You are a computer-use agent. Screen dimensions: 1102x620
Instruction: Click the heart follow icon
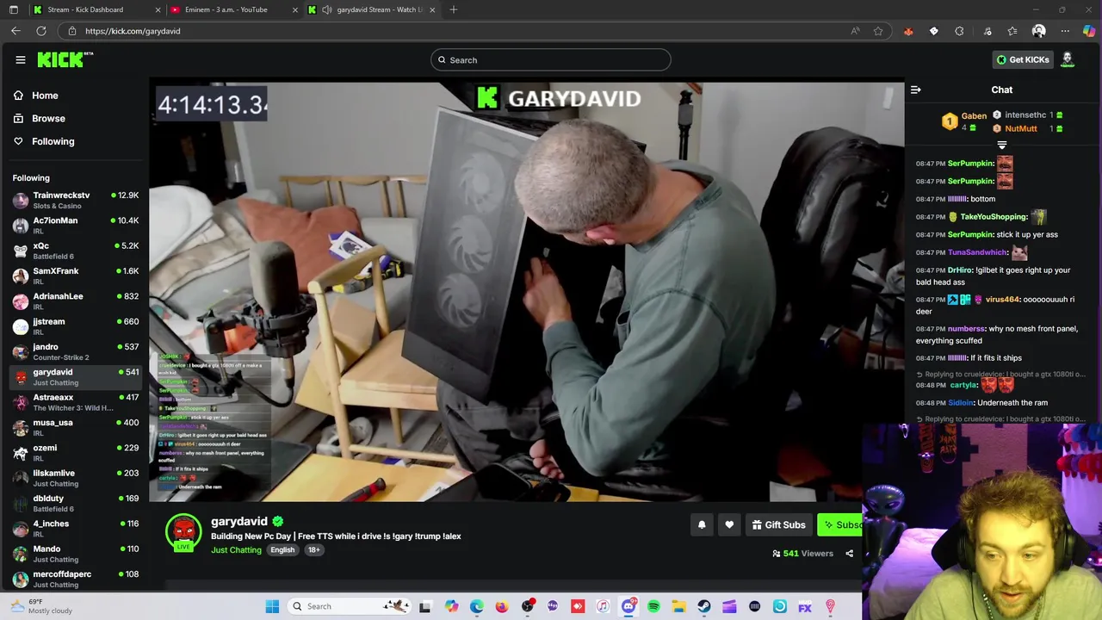pos(729,524)
